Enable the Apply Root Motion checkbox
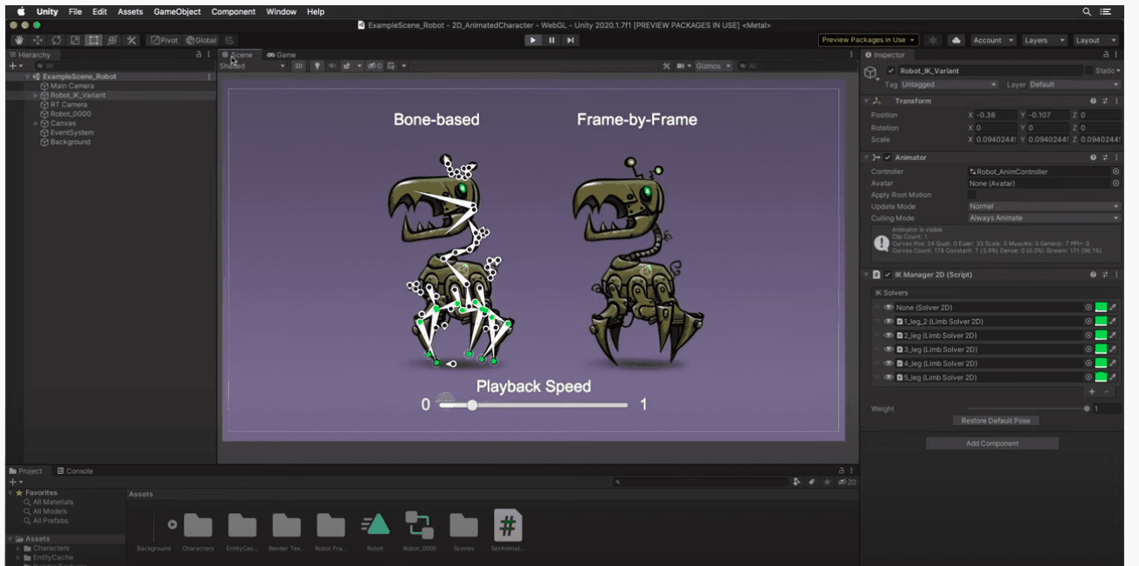The width and height of the screenshot is (1139, 566). pyautogui.click(x=973, y=195)
